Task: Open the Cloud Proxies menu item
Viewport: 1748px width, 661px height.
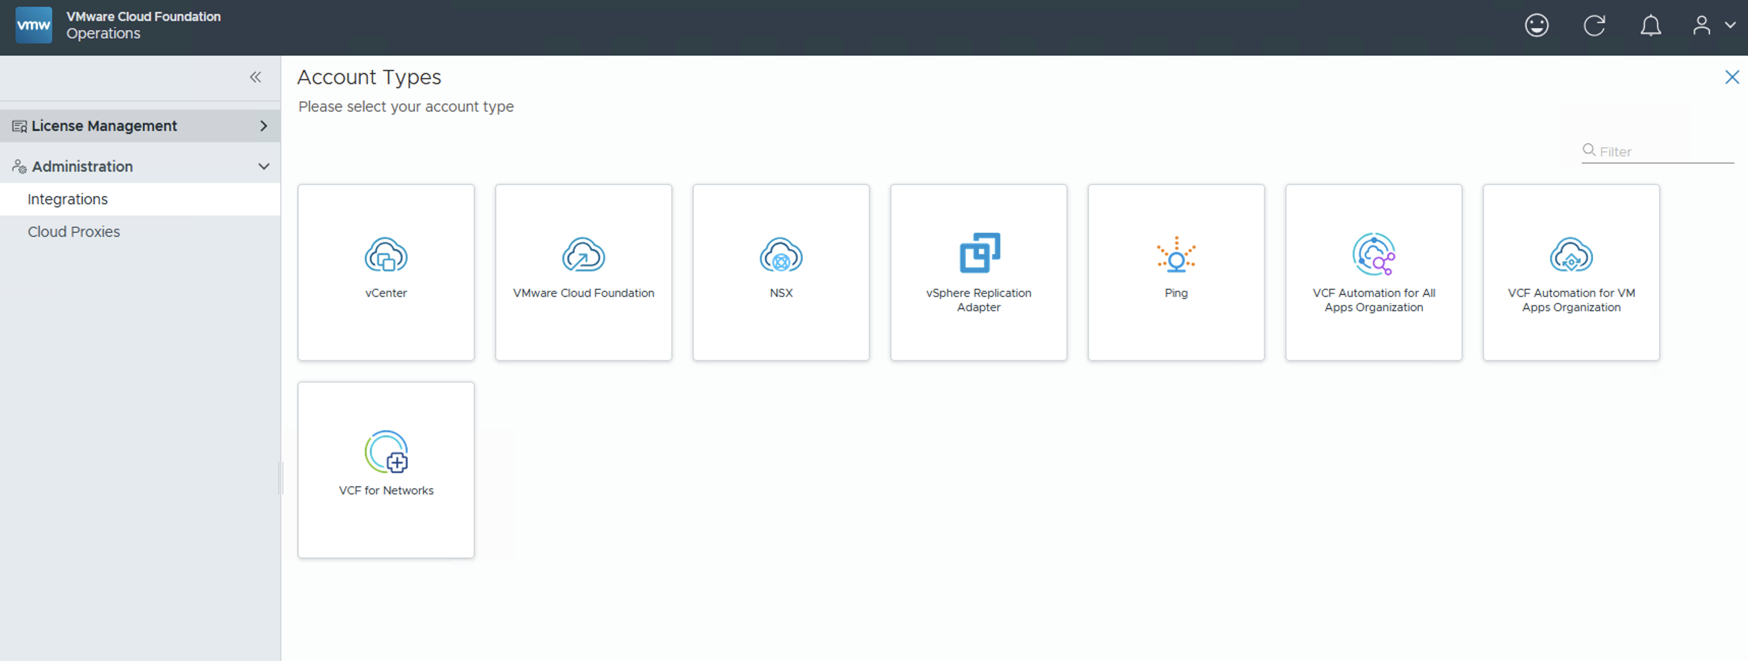Action: pos(73,232)
